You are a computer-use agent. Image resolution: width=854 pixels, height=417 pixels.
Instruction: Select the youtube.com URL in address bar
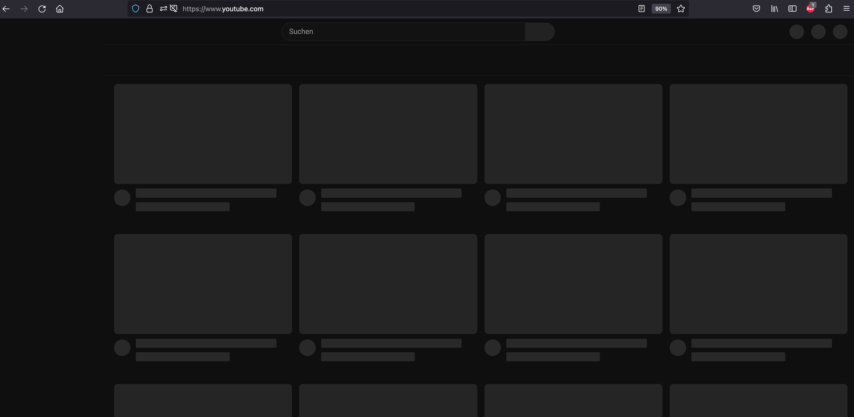tap(223, 9)
